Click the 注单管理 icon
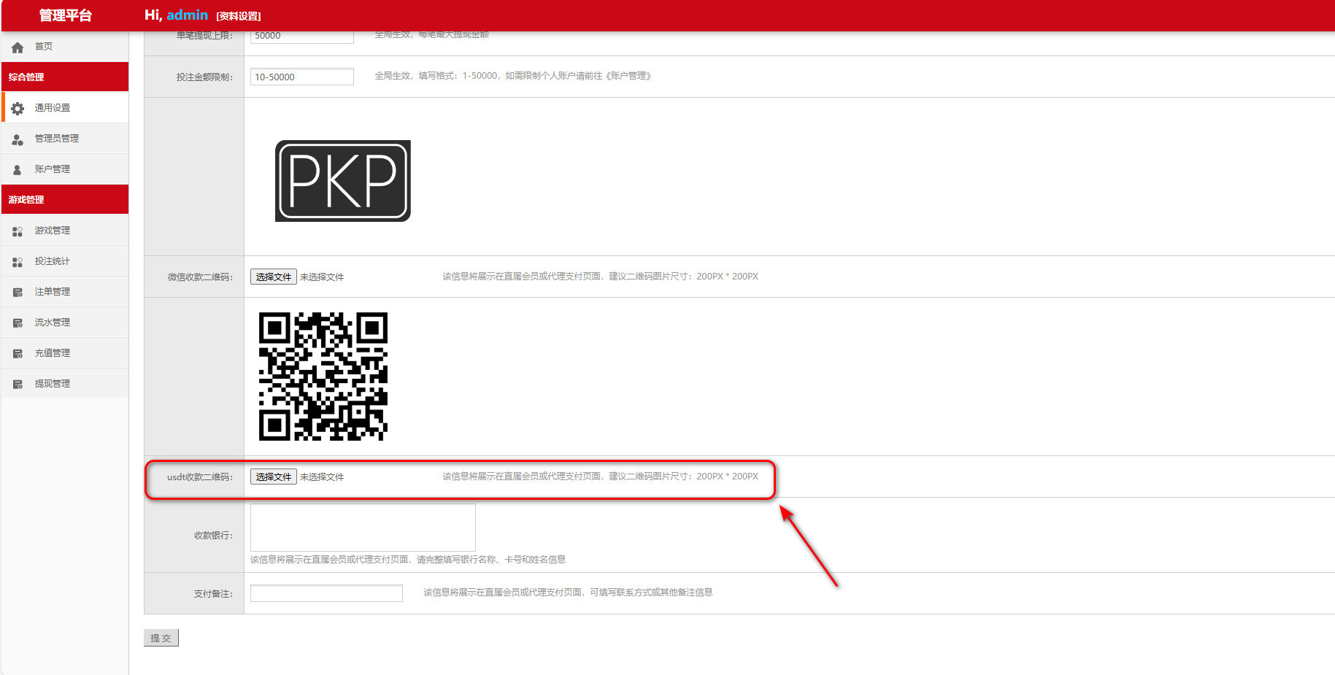The height and width of the screenshot is (675, 1335). [x=18, y=292]
